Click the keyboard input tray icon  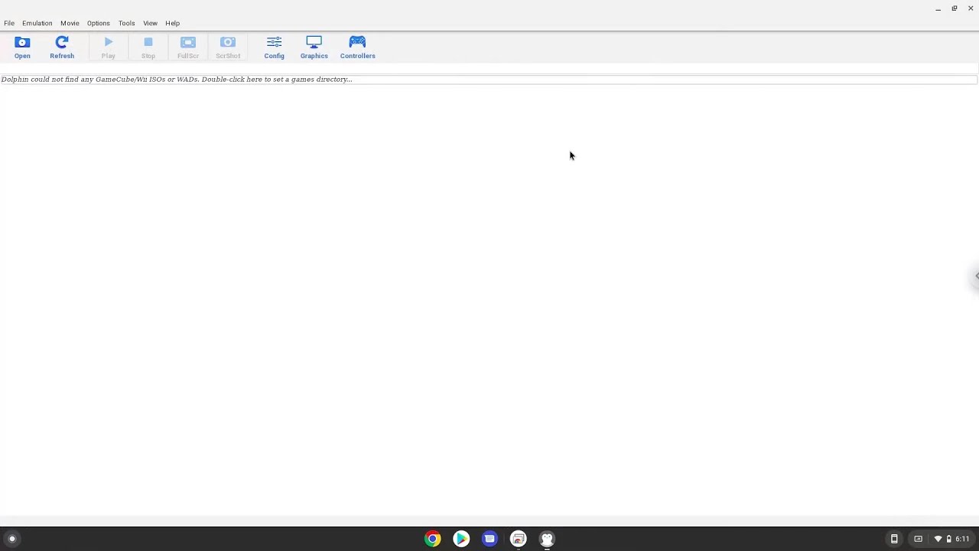919,539
